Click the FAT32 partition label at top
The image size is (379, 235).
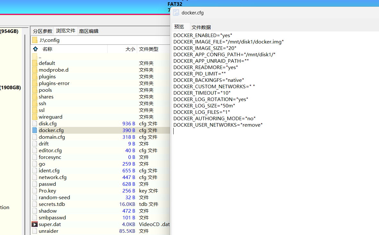pos(175,4)
